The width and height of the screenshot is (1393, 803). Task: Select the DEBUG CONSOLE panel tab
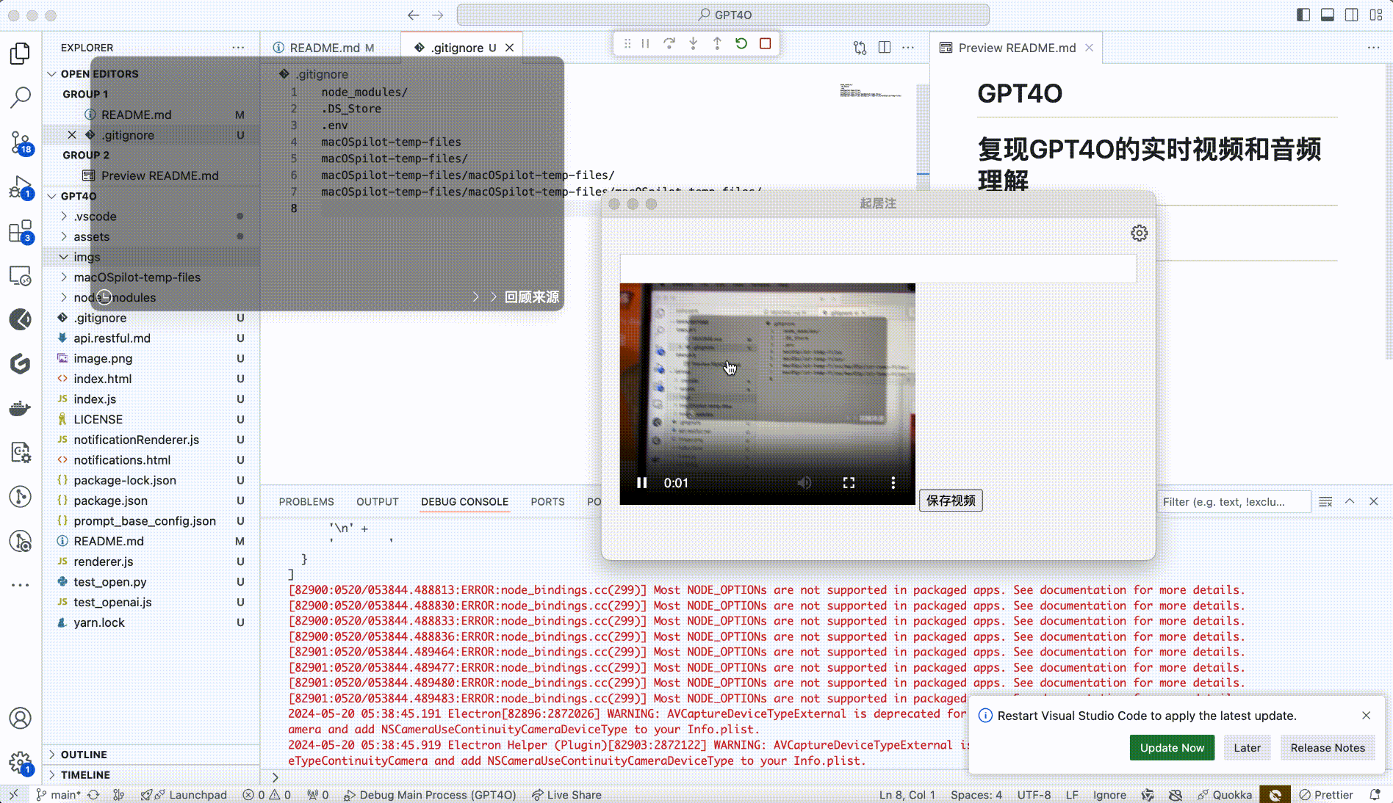click(464, 502)
